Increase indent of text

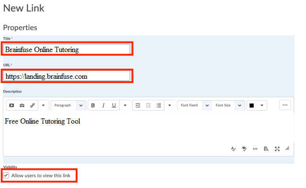click(x=138, y=105)
